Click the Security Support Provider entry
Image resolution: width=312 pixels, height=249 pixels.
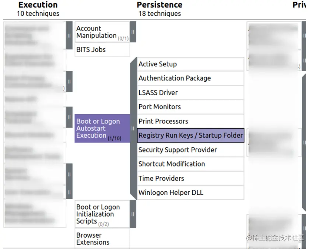coord(190,150)
